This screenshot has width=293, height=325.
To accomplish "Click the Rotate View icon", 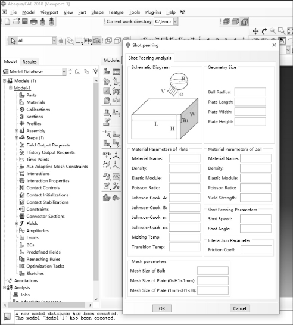I will 264,32.
